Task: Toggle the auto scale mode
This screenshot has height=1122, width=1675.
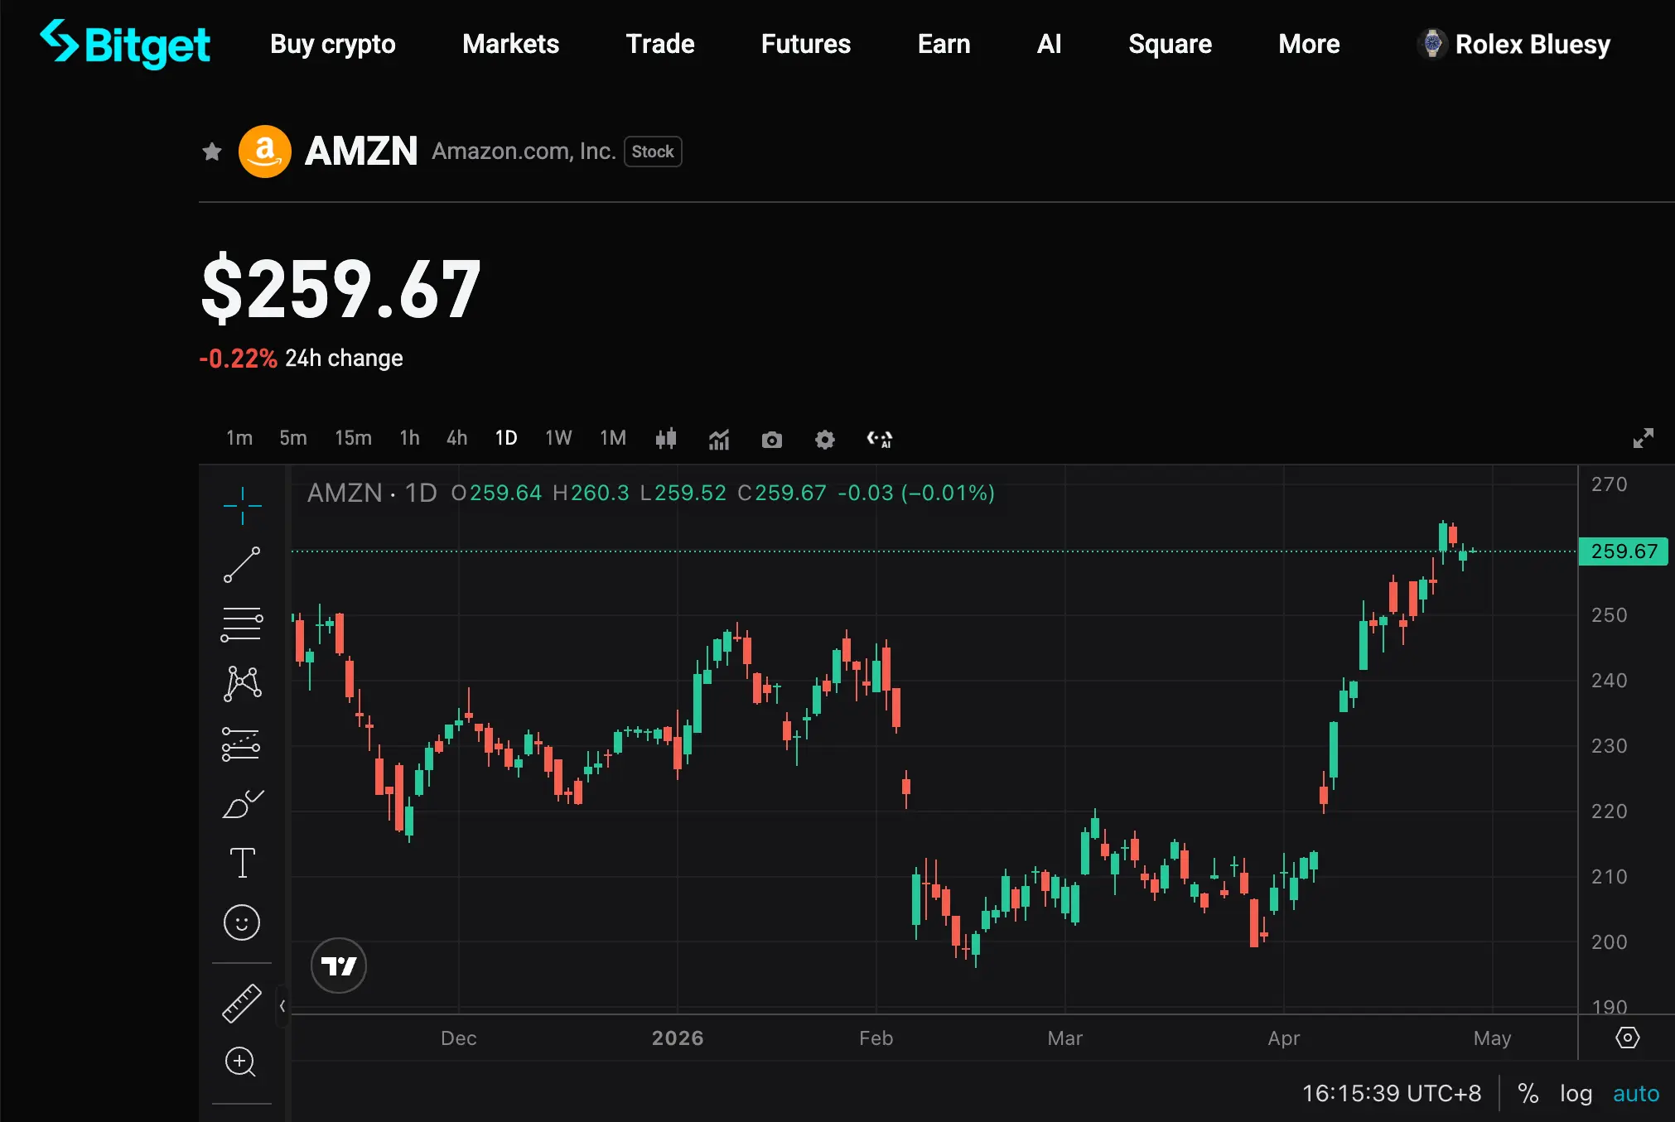Action: (x=1635, y=1094)
